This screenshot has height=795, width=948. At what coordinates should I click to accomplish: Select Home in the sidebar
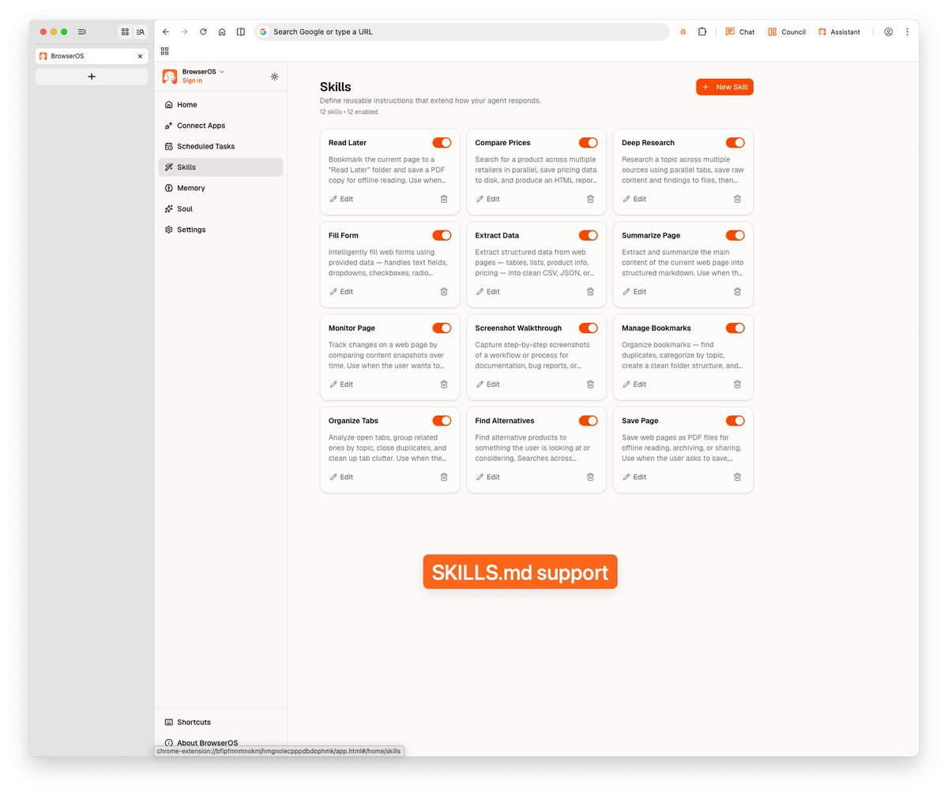tap(186, 104)
